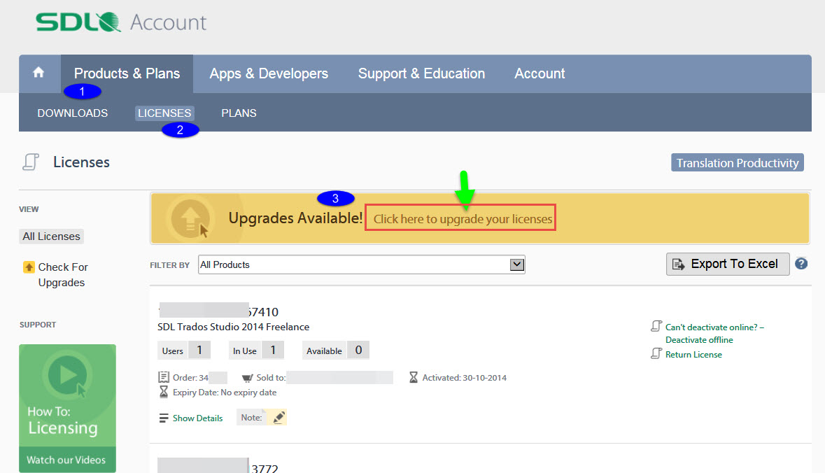
Task: Click the Expiry Date hourglass icon
Action: point(164,392)
